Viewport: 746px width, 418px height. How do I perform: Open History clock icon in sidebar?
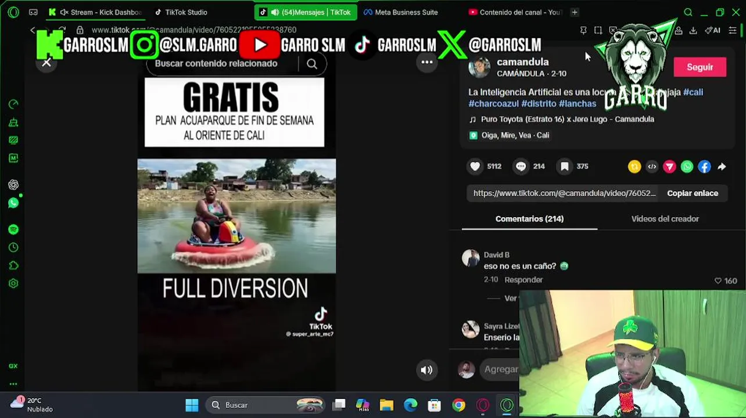click(x=13, y=247)
